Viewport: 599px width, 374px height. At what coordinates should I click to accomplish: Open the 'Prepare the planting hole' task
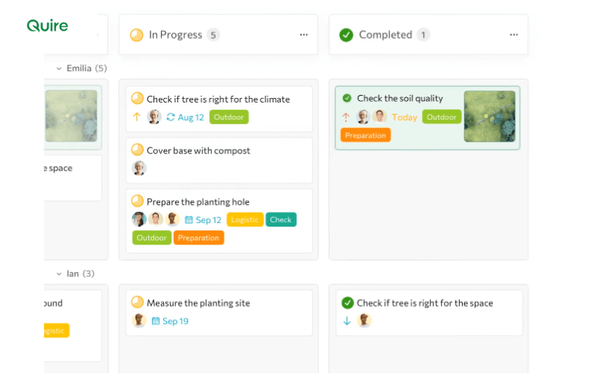(x=198, y=202)
